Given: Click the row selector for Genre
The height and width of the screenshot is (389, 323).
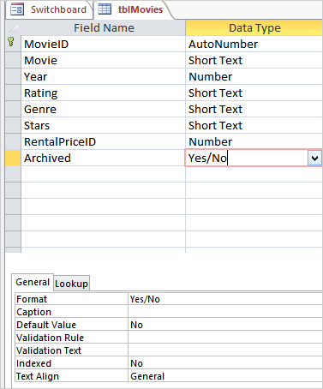Looking at the screenshot, I should click(x=13, y=109).
